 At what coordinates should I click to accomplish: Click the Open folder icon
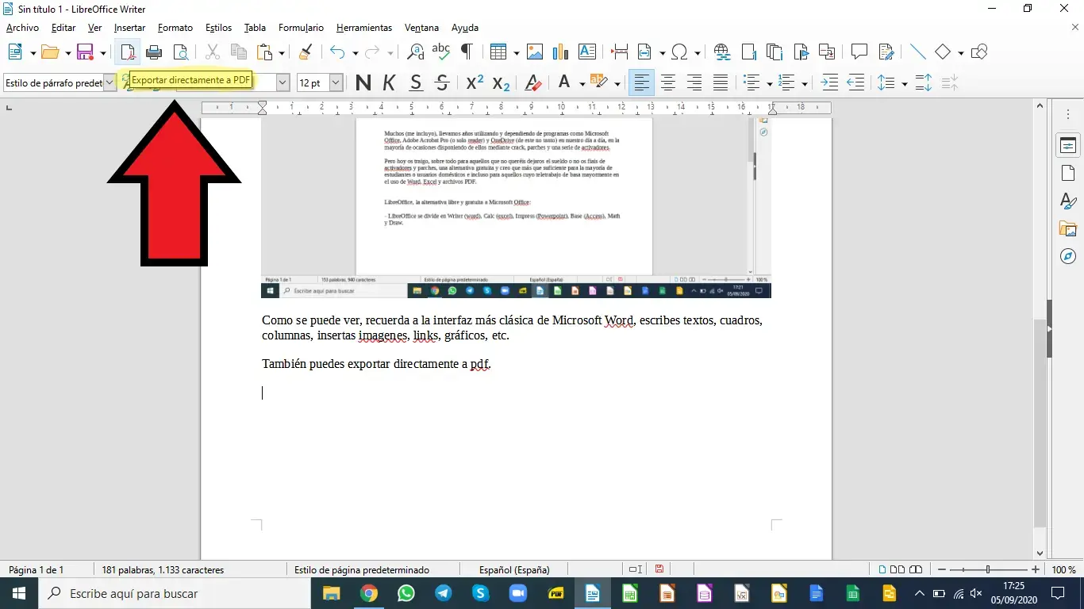tap(50, 52)
